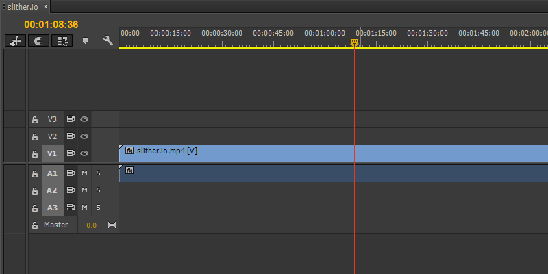This screenshot has width=548, height=274.
Task: Click the ruler at 00:01:45:00
Action: [x=479, y=33]
